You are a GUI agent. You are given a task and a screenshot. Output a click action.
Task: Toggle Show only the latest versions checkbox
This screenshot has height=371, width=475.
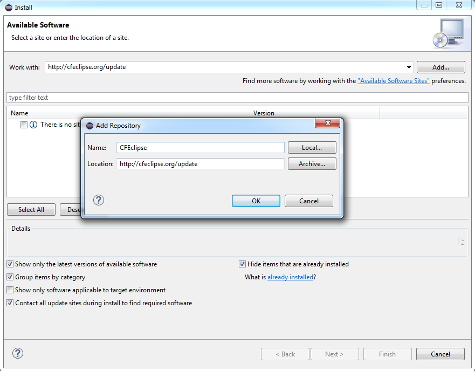(x=10, y=264)
